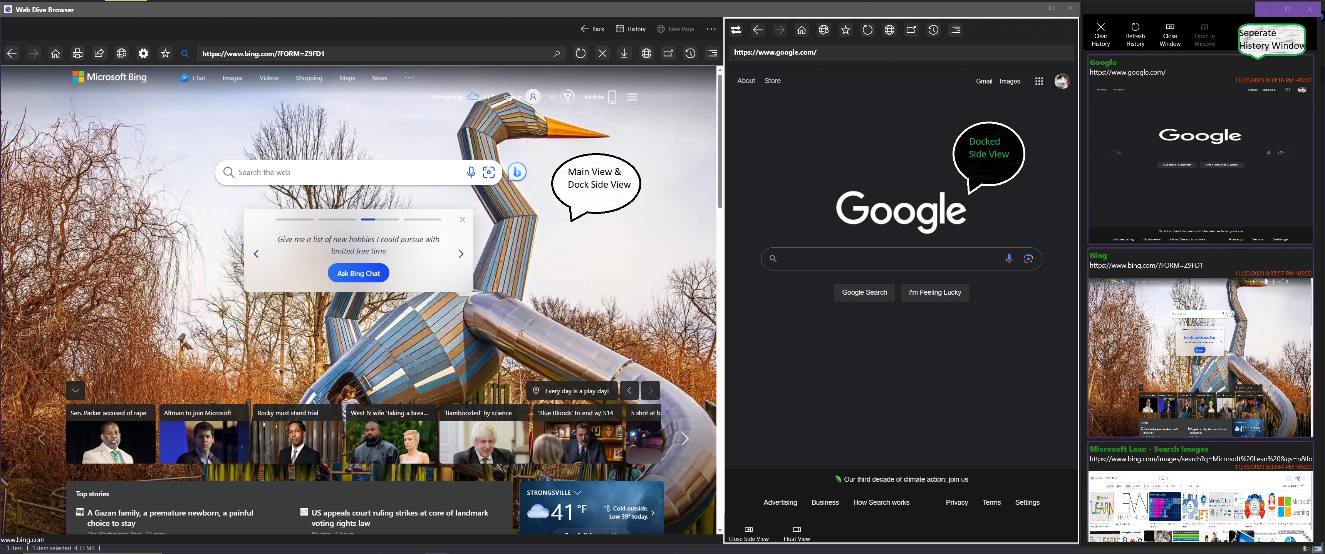Viewport: 1325px width, 554px height.
Task: Open Images tab on Bing navigation
Action: tap(232, 78)
